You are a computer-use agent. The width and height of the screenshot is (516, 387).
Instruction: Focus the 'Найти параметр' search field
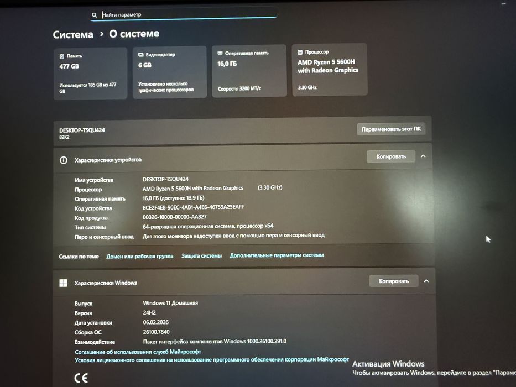point(183,14)
